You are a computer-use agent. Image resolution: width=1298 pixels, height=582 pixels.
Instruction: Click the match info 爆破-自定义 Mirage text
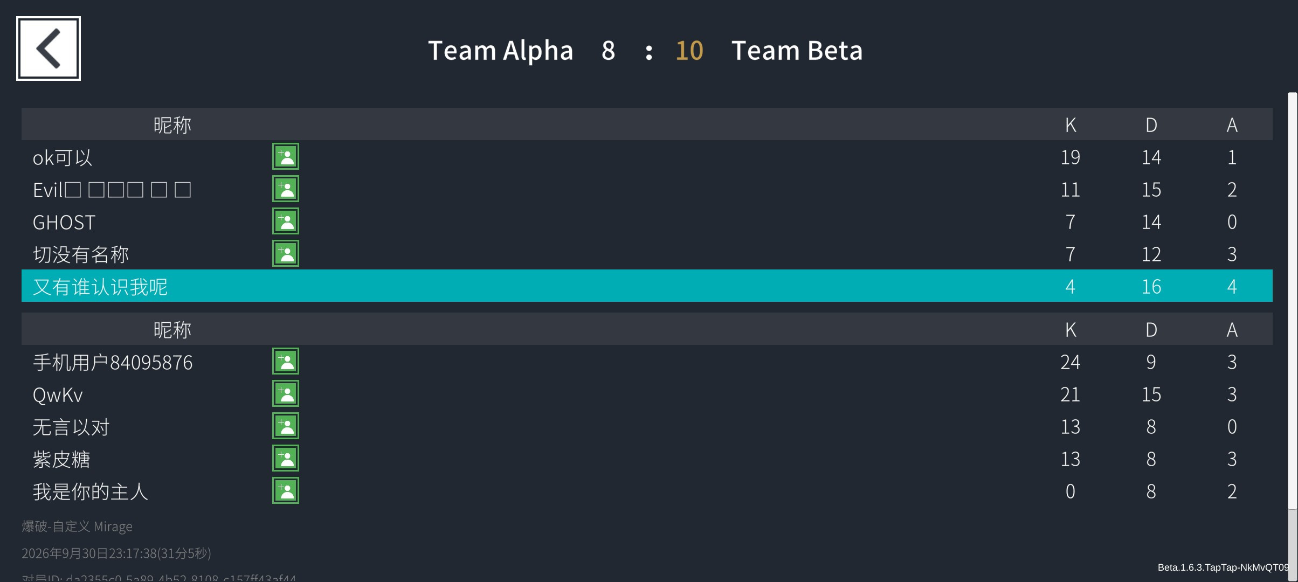tap(77, 526)
